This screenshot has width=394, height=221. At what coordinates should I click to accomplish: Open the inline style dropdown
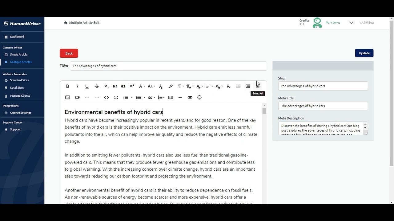200,86
